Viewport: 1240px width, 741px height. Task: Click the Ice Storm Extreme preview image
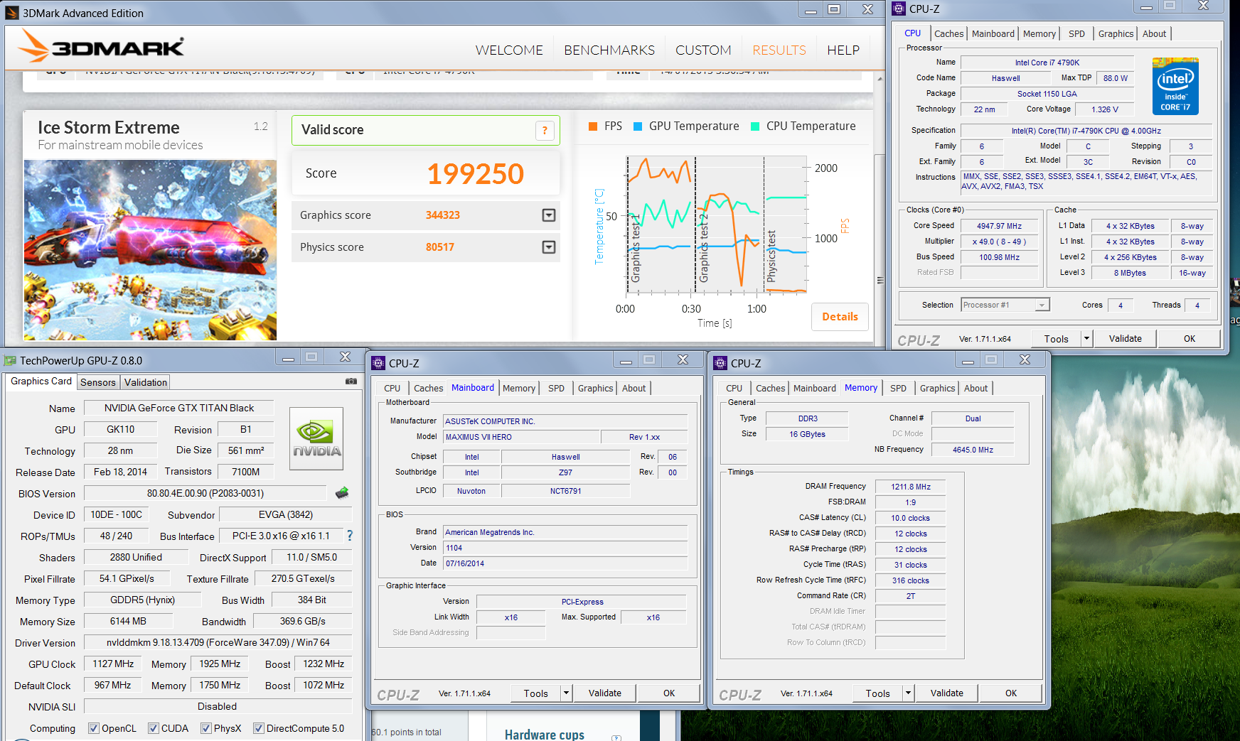[150, 250]
